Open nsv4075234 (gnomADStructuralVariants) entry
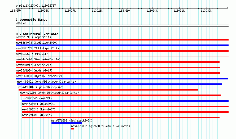The image size is (236, 139). coord(49,93)
